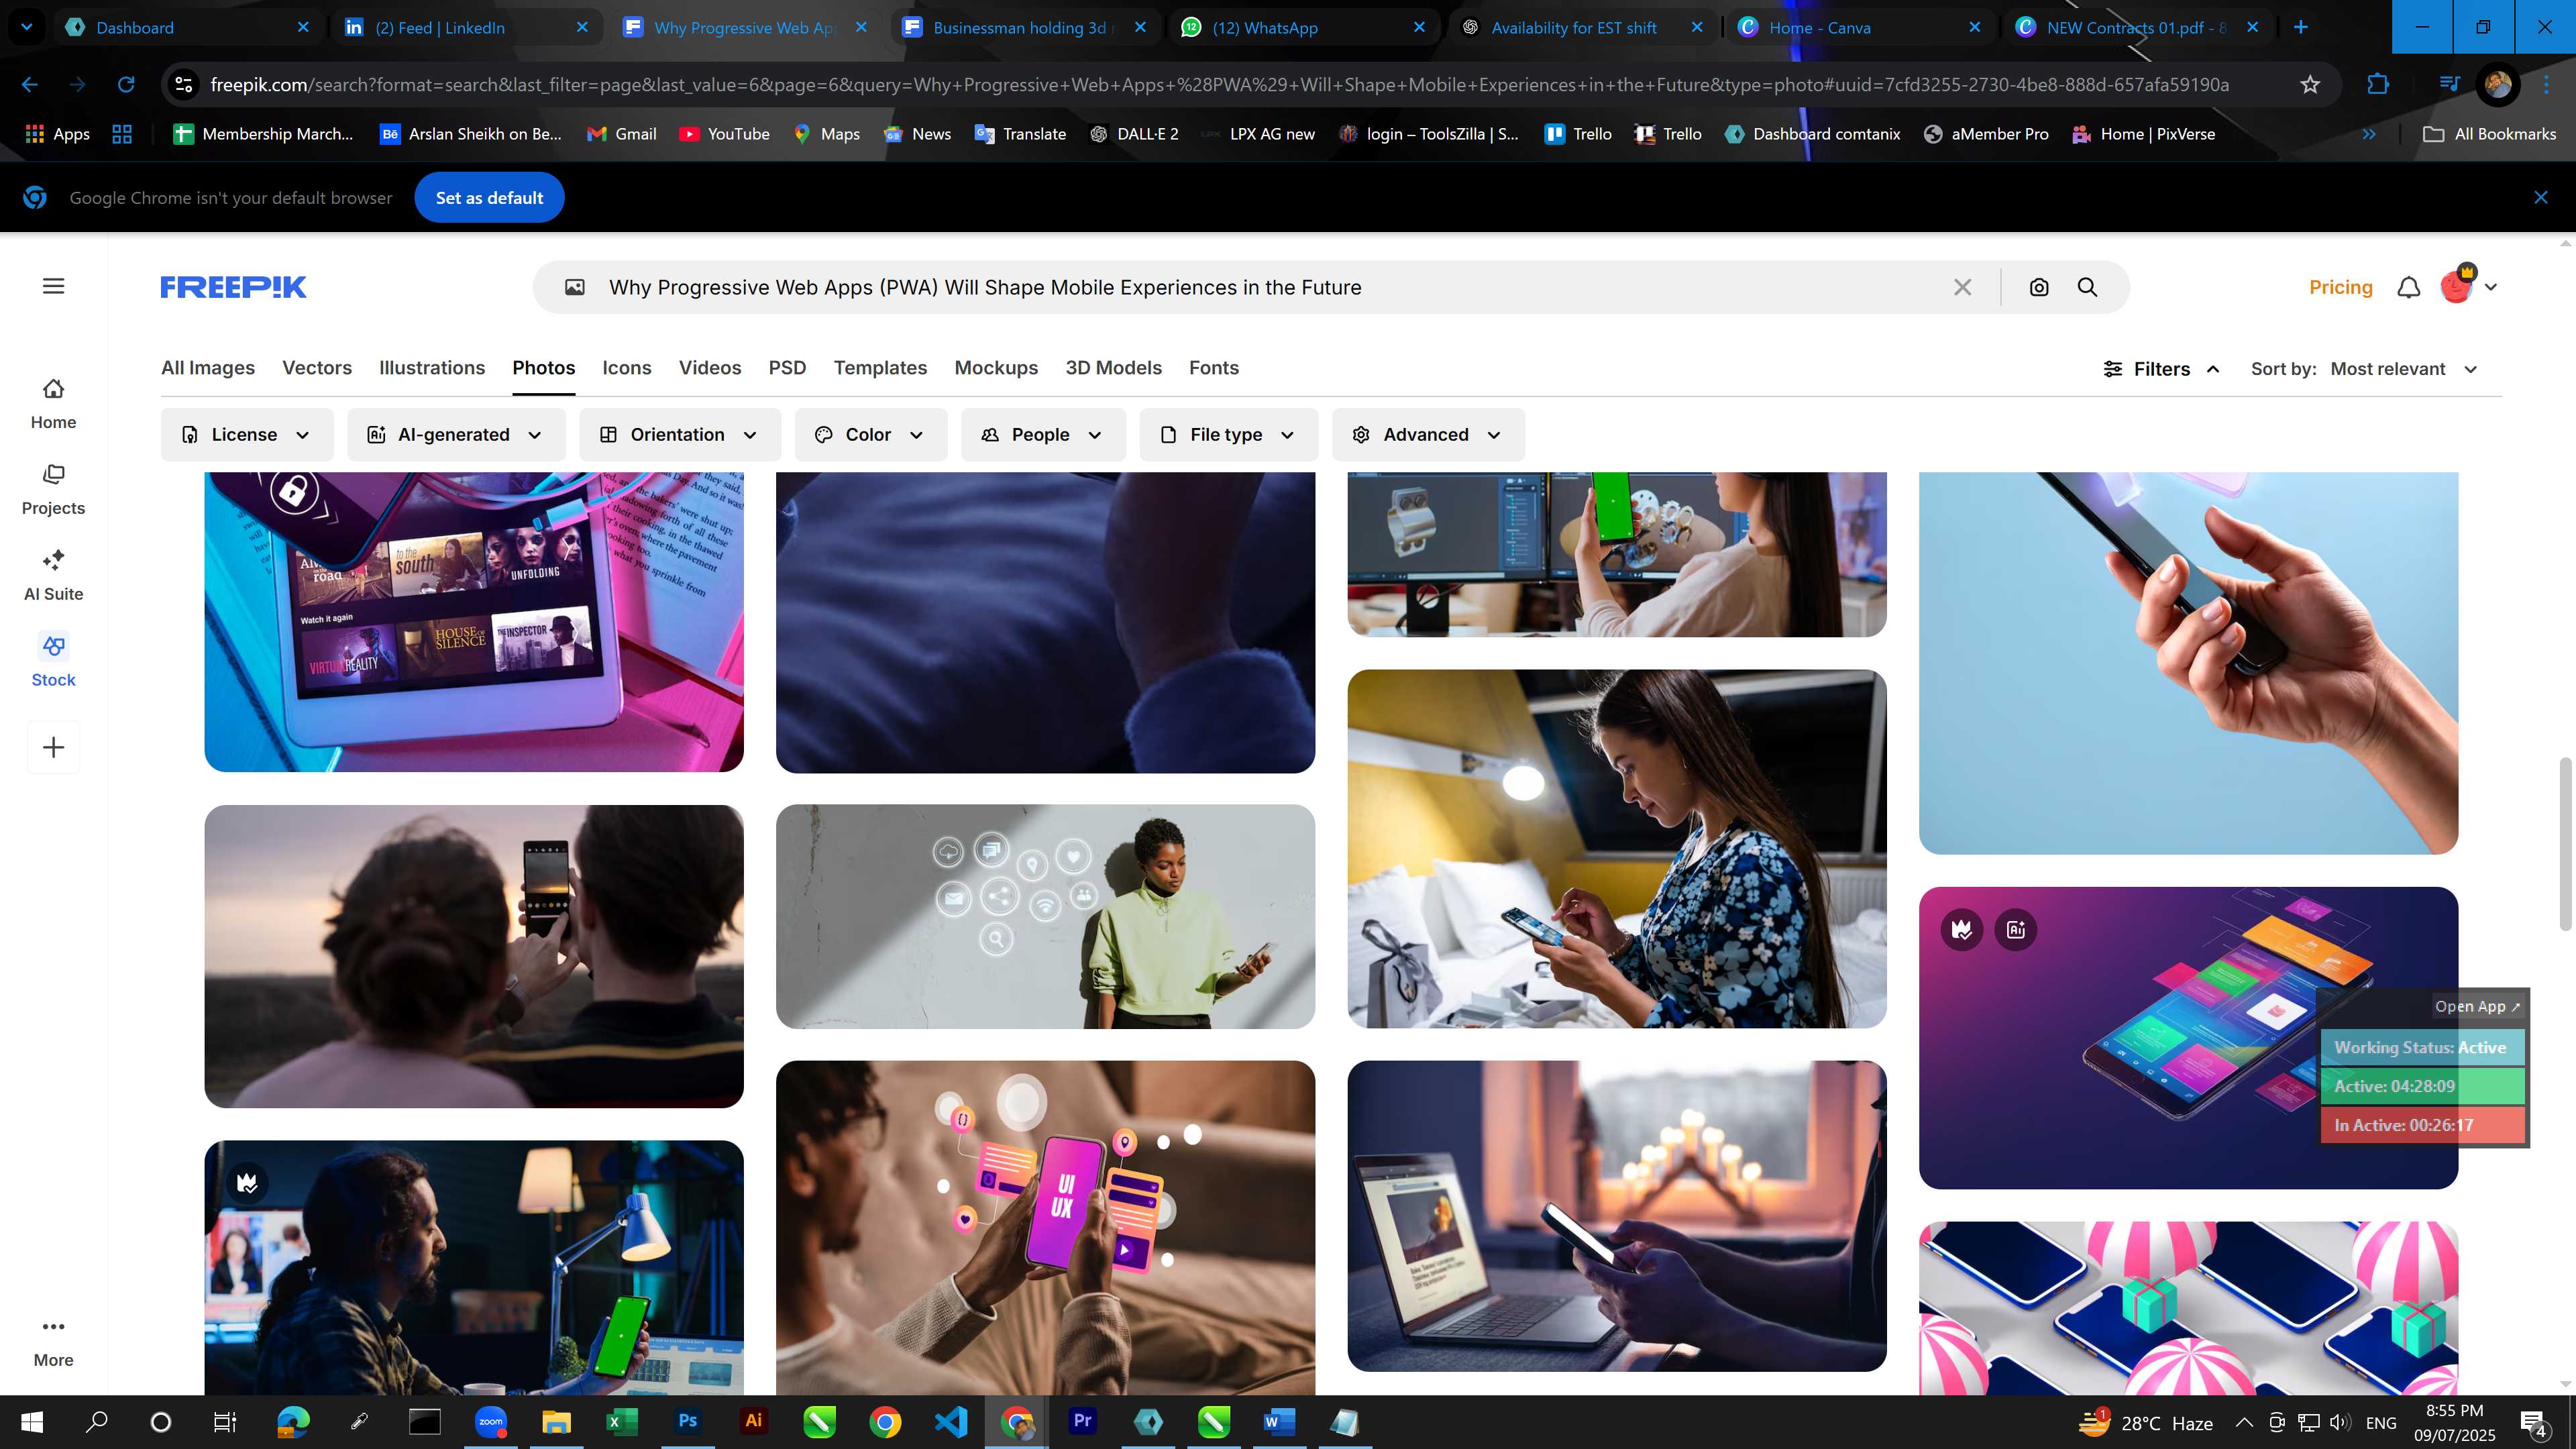Screen dimensions: 2576x1449
Task: Expand the Orientation filter
Action: tap(679, 434)
